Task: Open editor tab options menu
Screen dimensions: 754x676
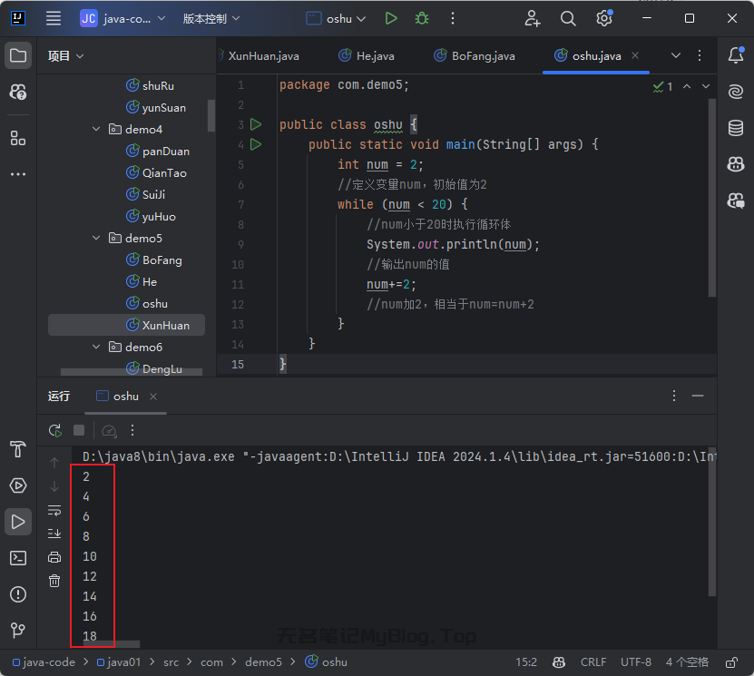Action: coord(700,55)
